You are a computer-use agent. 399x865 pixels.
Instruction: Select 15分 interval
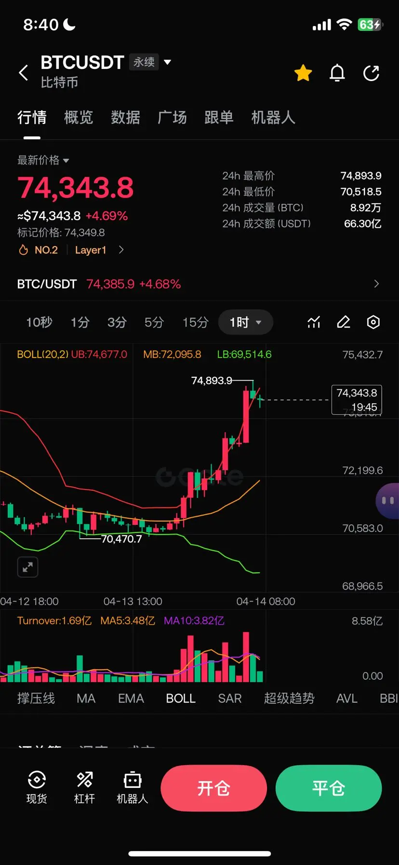pyautogui.click(x=195, y=322)
